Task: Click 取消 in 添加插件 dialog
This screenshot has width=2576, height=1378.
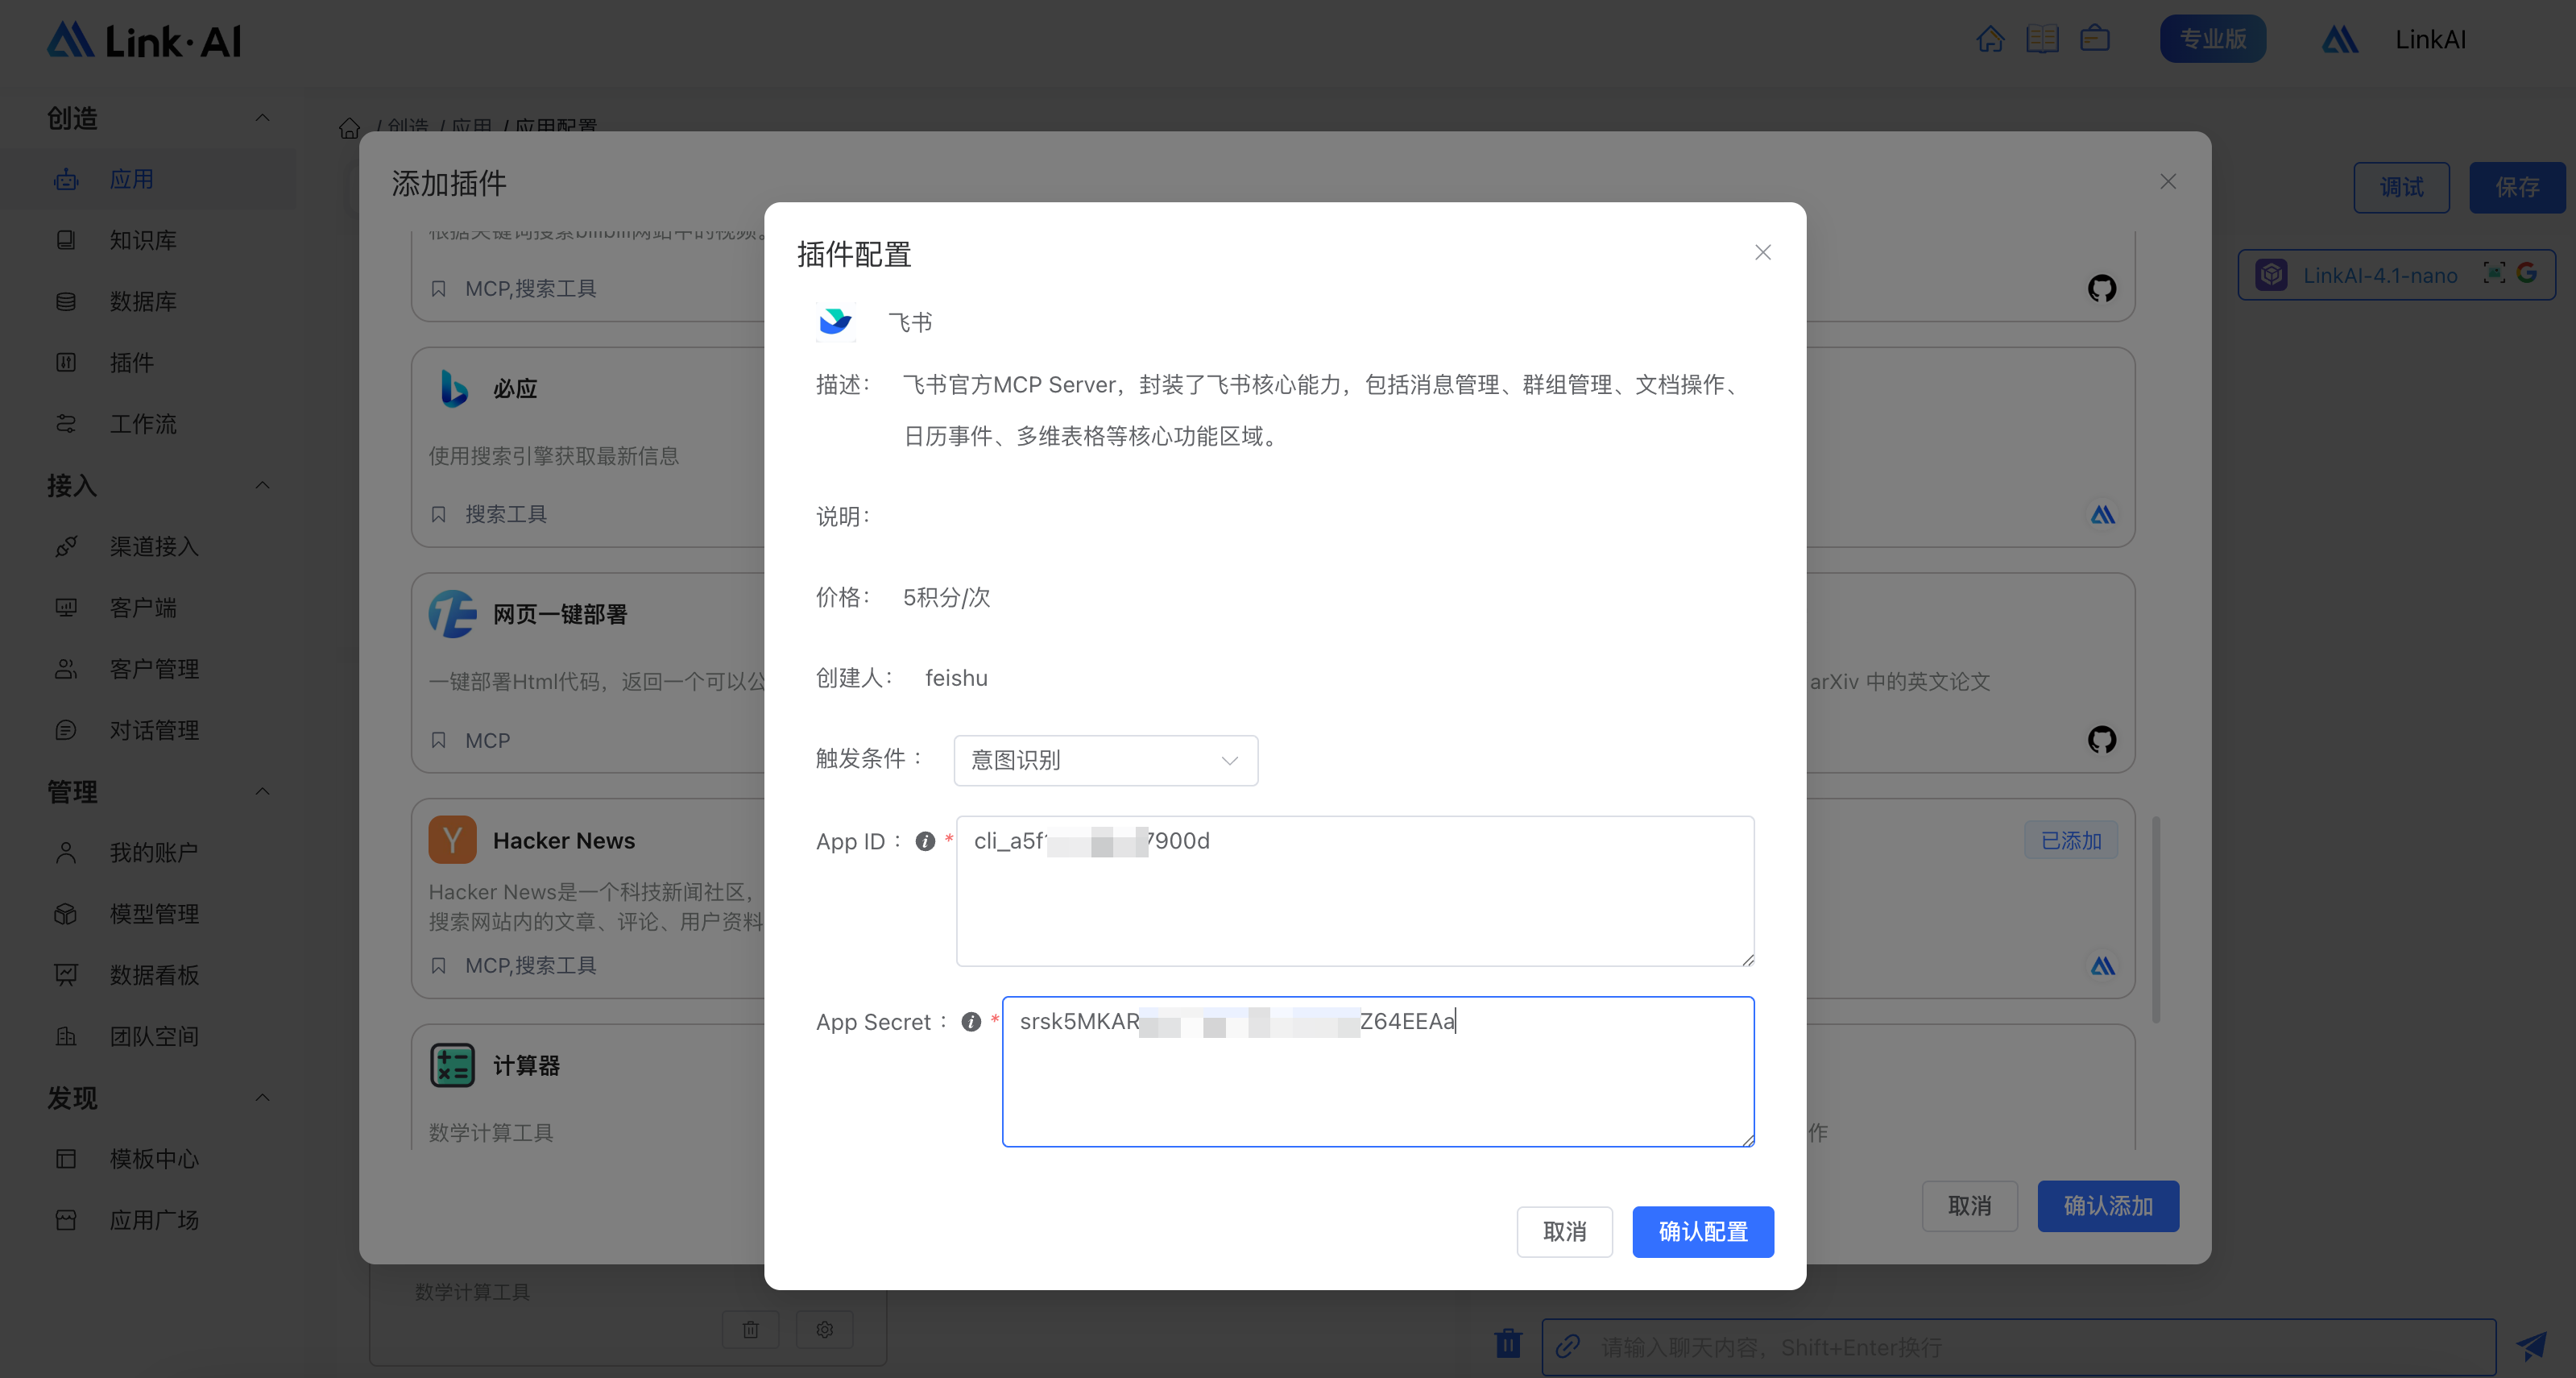Action: pyautogui.click(x=1969, y=1206)
